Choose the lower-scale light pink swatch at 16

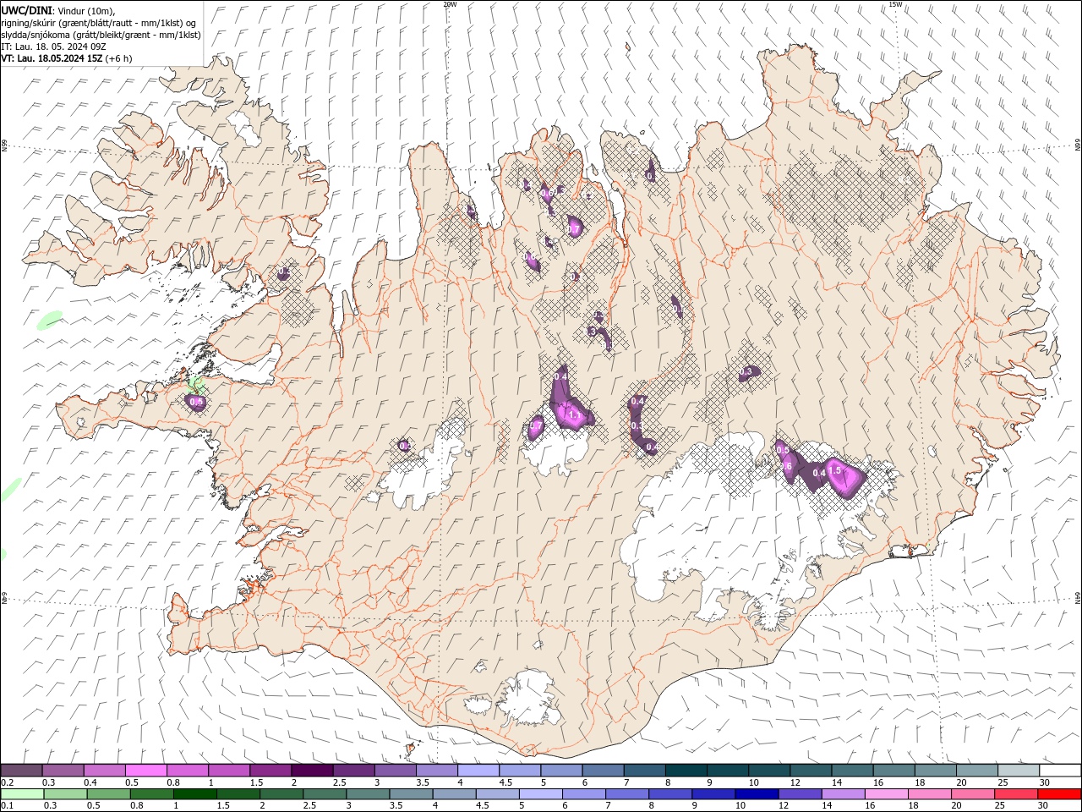[886, 794]
